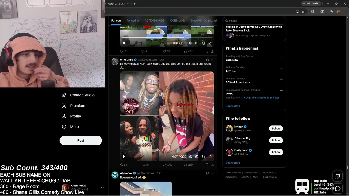The image size is (349, 196).
Task: Click Ask Gemini in Chrome
Action: coord(311,4)
